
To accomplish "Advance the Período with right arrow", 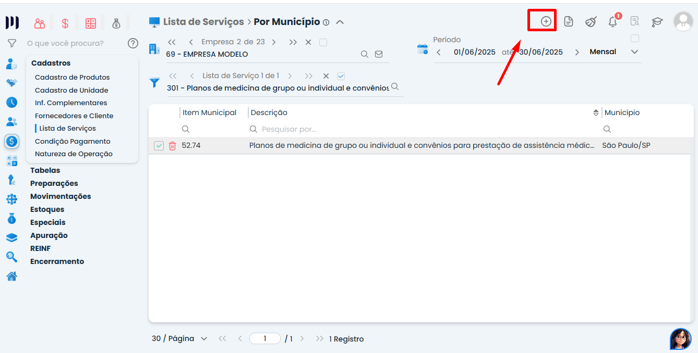I will point(577,52).
